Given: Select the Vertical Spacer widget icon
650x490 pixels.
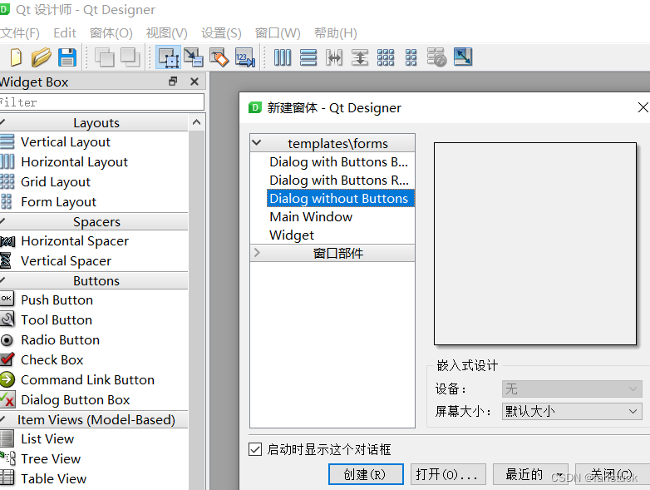Looking at the screenshot, I should click(5, 261).
